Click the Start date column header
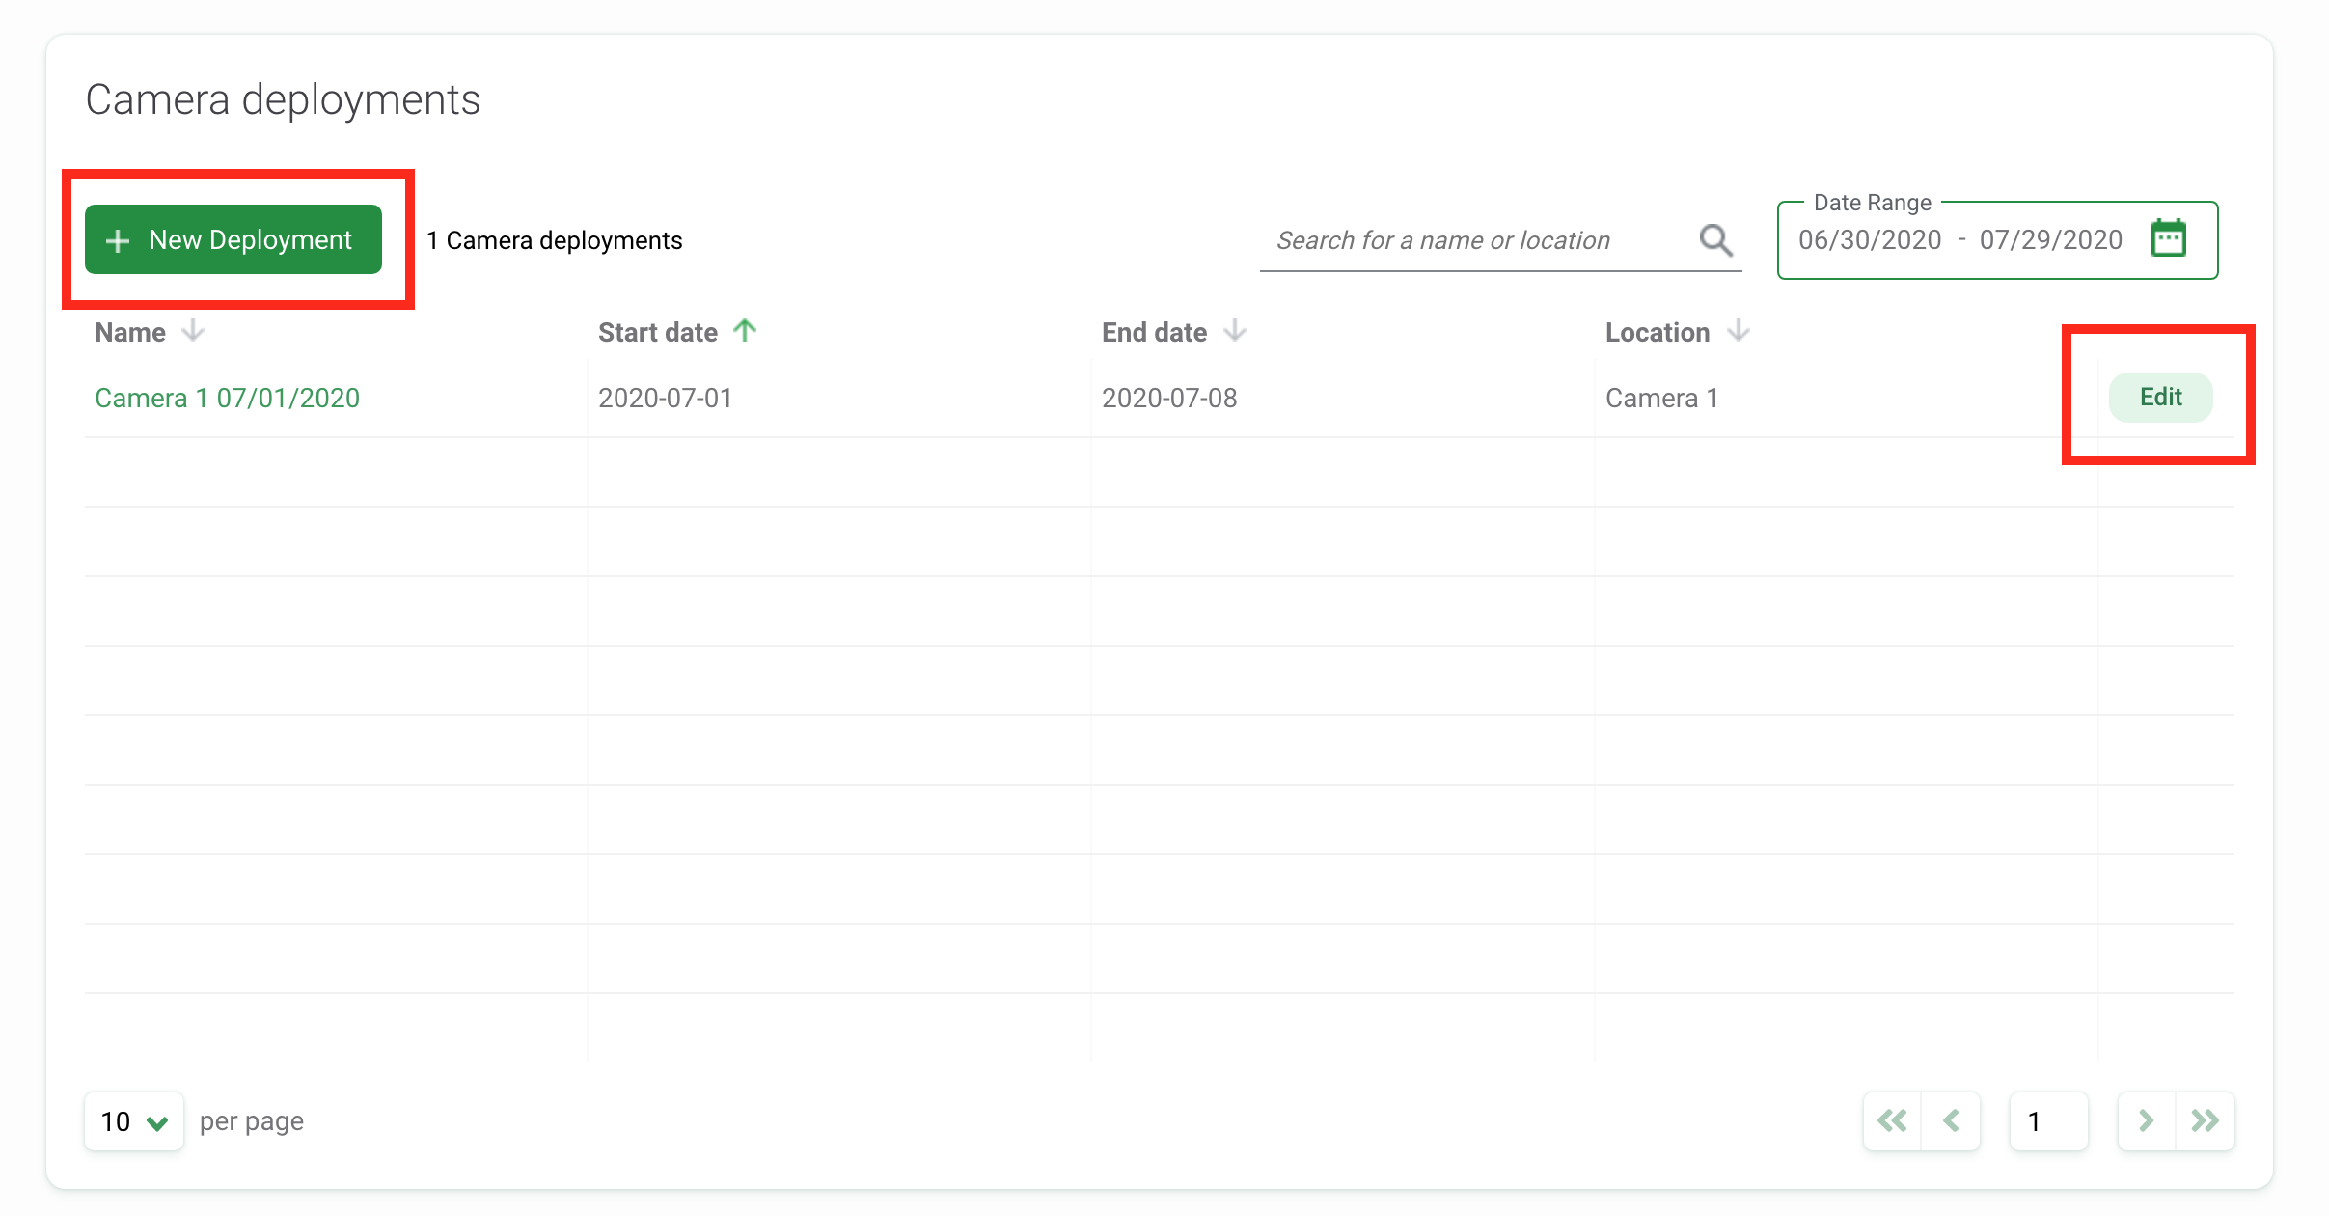Viewport: 2329px width, 1216px height. point(658,332)
